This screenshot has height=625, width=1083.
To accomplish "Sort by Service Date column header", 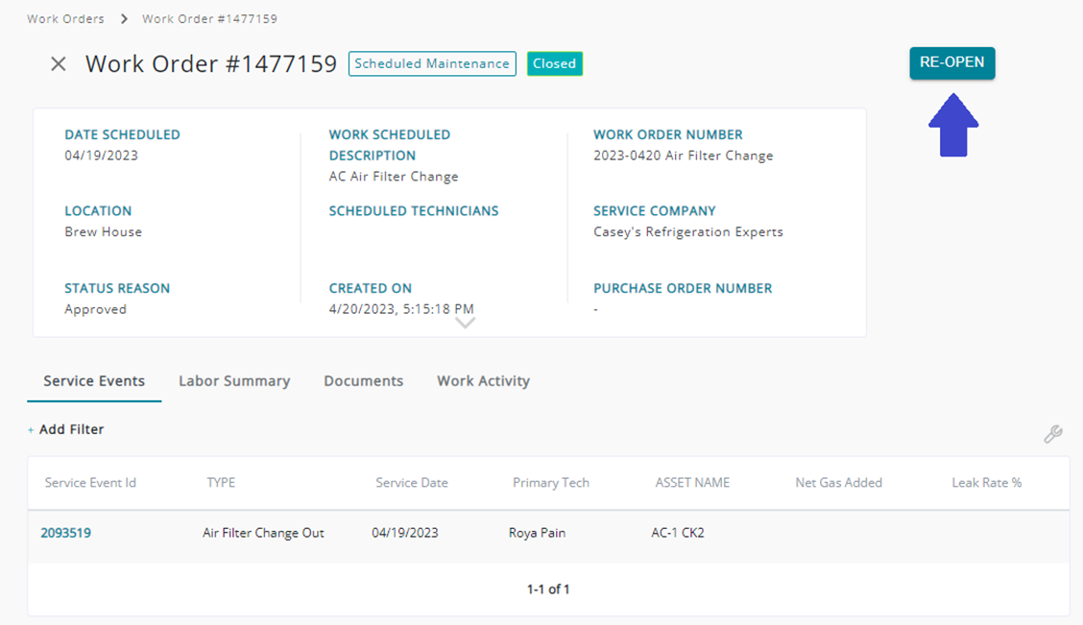I will [x=412, y=483].
